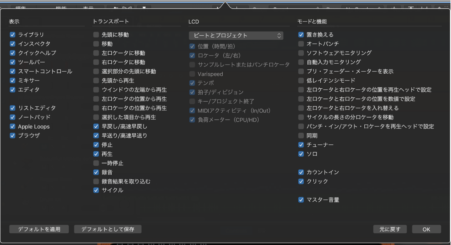Toggle the リストエディタ checkbox
The width and height of the screenshot is (451, 245).
click(x=13, y=108)
